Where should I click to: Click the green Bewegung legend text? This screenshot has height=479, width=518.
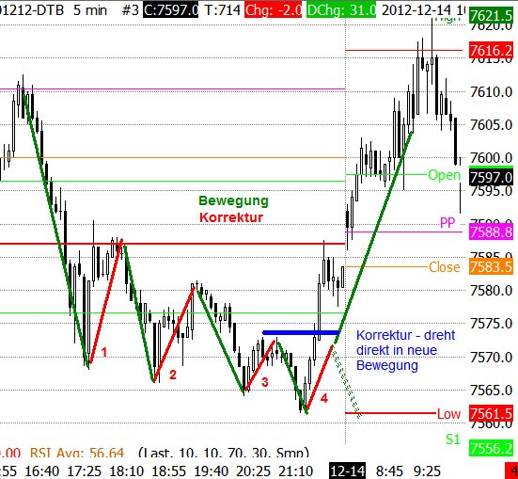pyautogui.click(x=233, y=200)
